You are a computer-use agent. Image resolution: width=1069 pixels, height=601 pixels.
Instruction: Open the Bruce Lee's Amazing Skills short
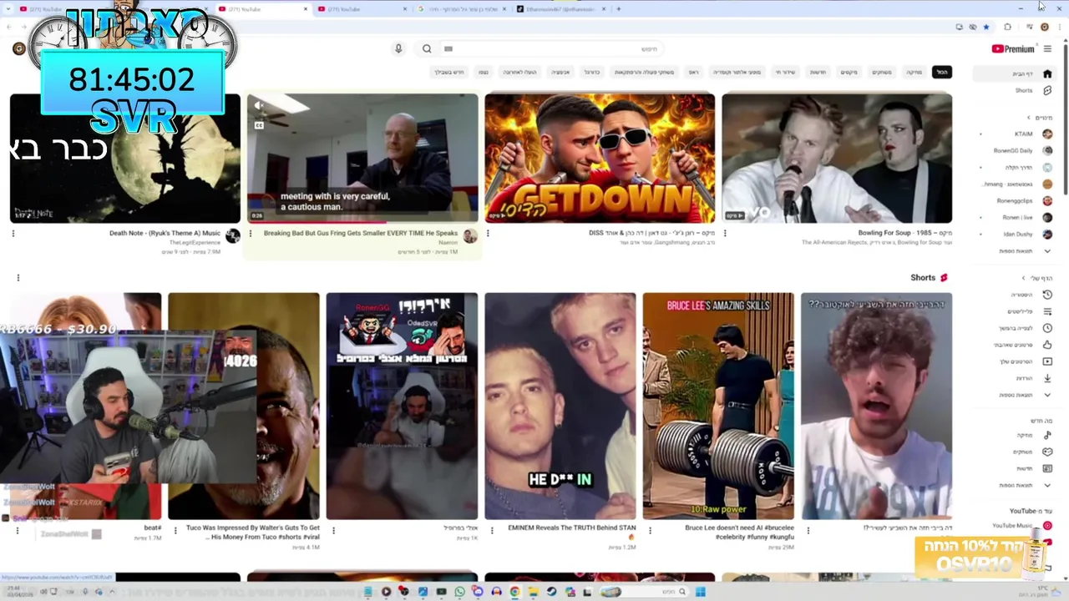(718, 406)
